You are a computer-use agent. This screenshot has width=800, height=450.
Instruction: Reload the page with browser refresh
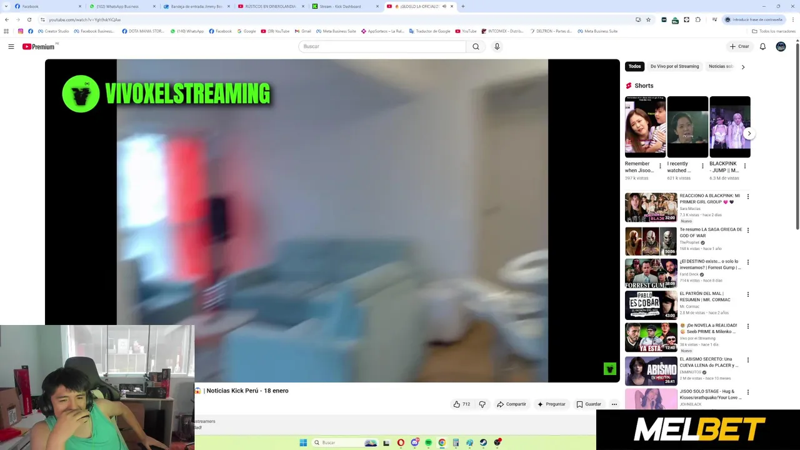tap(29, 19)
